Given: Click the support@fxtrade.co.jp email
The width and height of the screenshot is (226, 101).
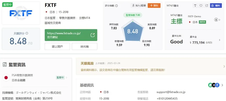Looking at the screenshot, I should coord(171,92).
